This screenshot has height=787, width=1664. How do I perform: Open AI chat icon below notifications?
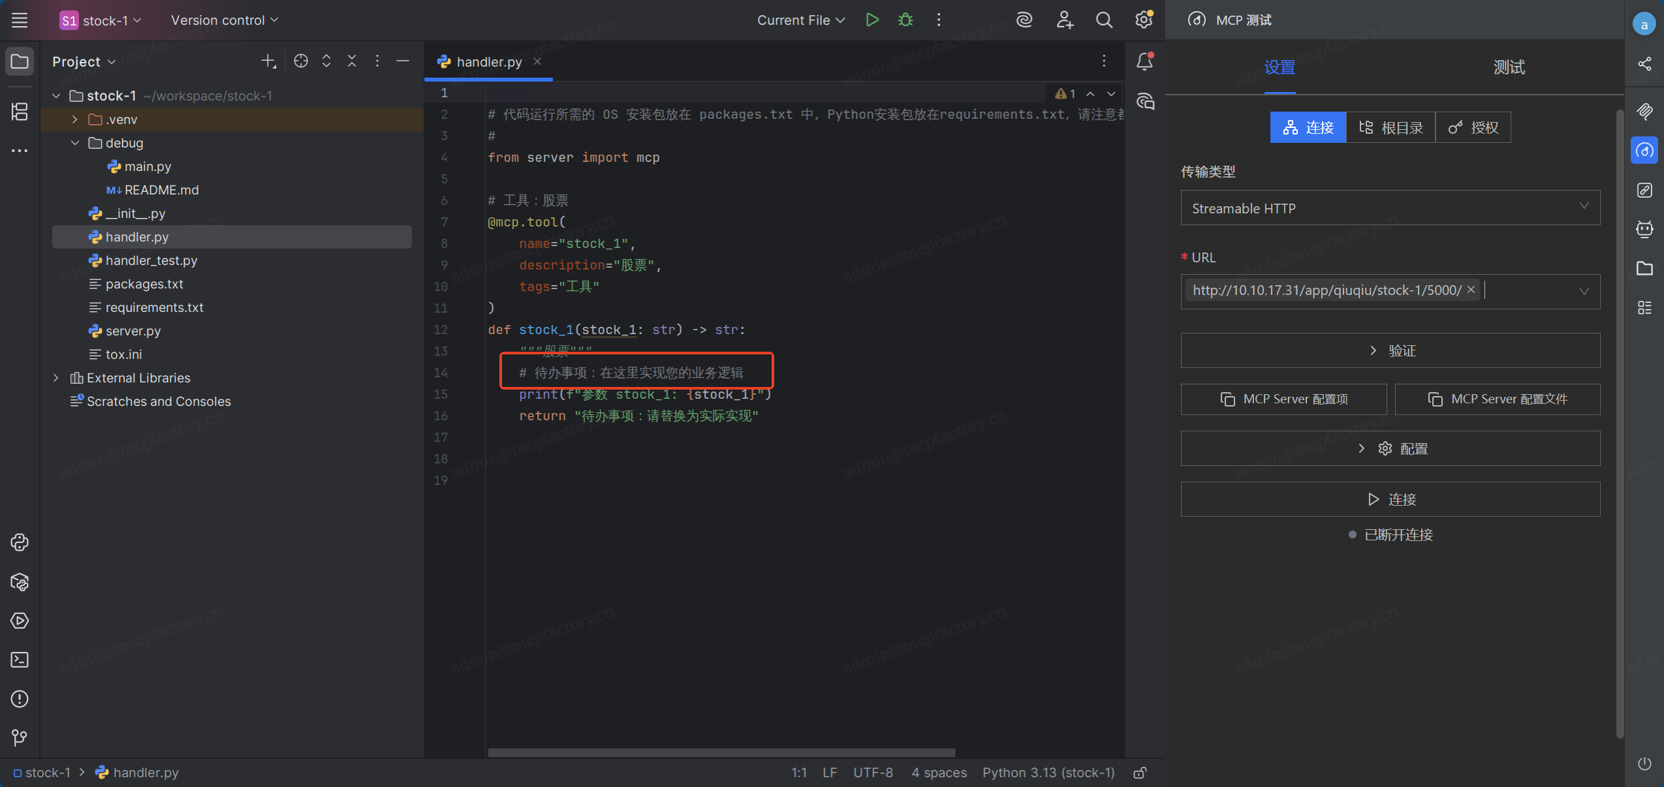click(1145, 101)
